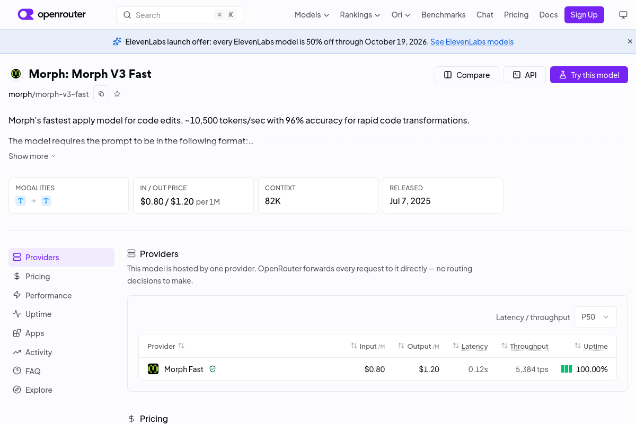Viewport: 636px width, 424px height.
Task: Open the Morph Fast provider row
Action: (x=377, y=369)
